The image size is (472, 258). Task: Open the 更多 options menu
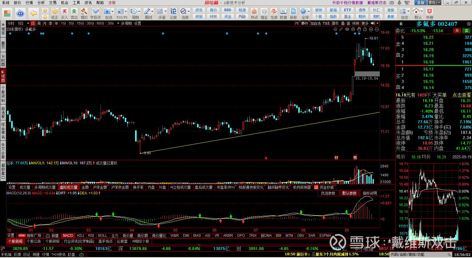point(365,23)
